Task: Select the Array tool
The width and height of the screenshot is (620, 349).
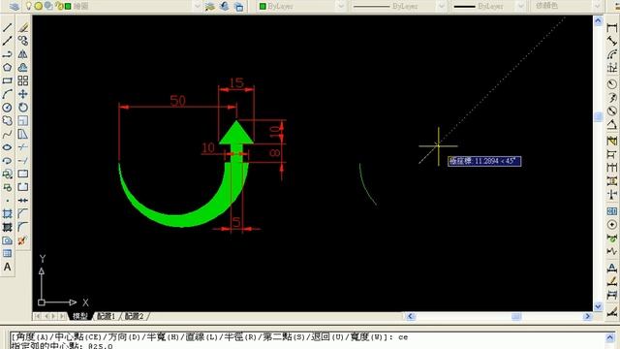Action: tap(23, 80)
